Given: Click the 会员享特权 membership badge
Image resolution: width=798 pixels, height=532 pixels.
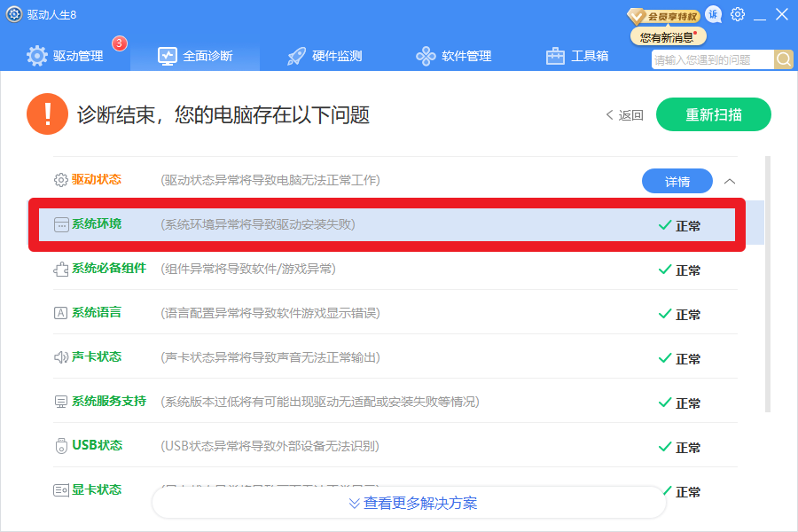Looking at the screenshot, I should pyautogui.click(x=663, y=15).
